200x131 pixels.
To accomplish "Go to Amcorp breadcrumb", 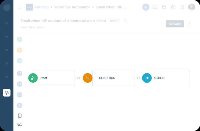I will click(x=41, y=7).
